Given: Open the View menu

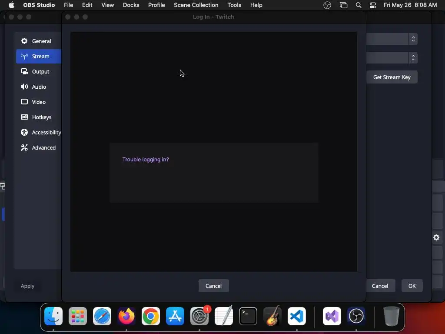Looking at the screenshot, I should coord(108,5).
